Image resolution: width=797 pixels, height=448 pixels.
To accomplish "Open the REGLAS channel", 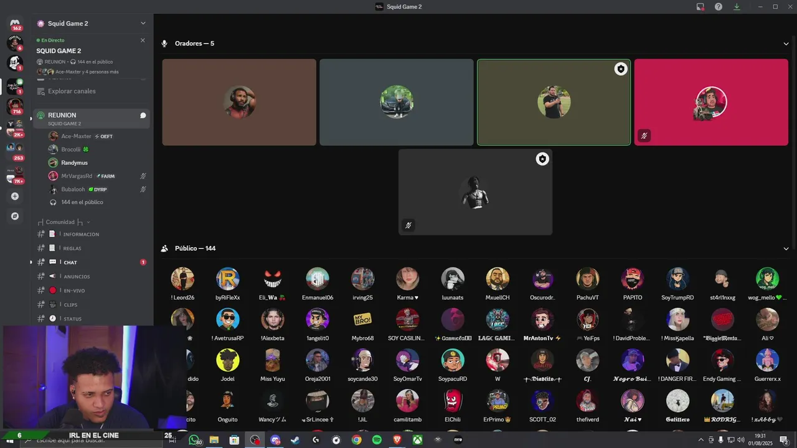I will coord(91,248).
